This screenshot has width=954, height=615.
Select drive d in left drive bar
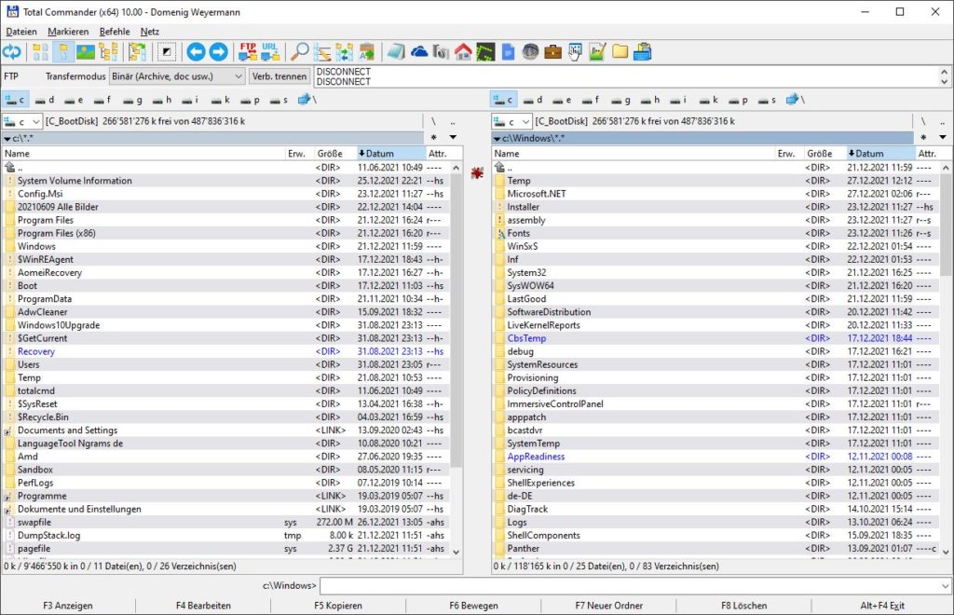tap(45, 99)
